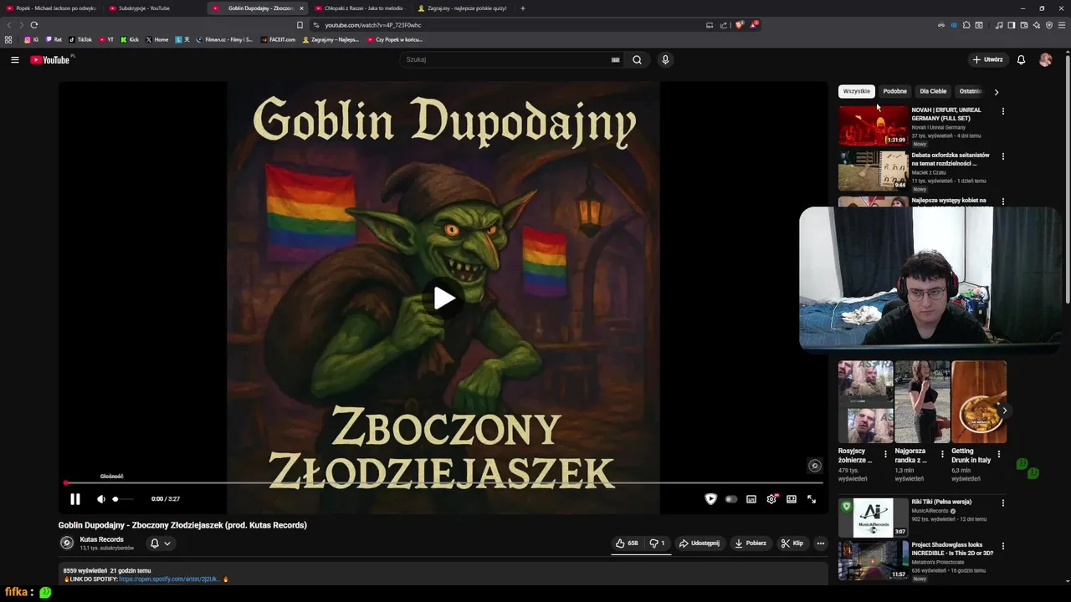
Task: Open the YouTube hamburger guide menu
Action: [14, 59]
